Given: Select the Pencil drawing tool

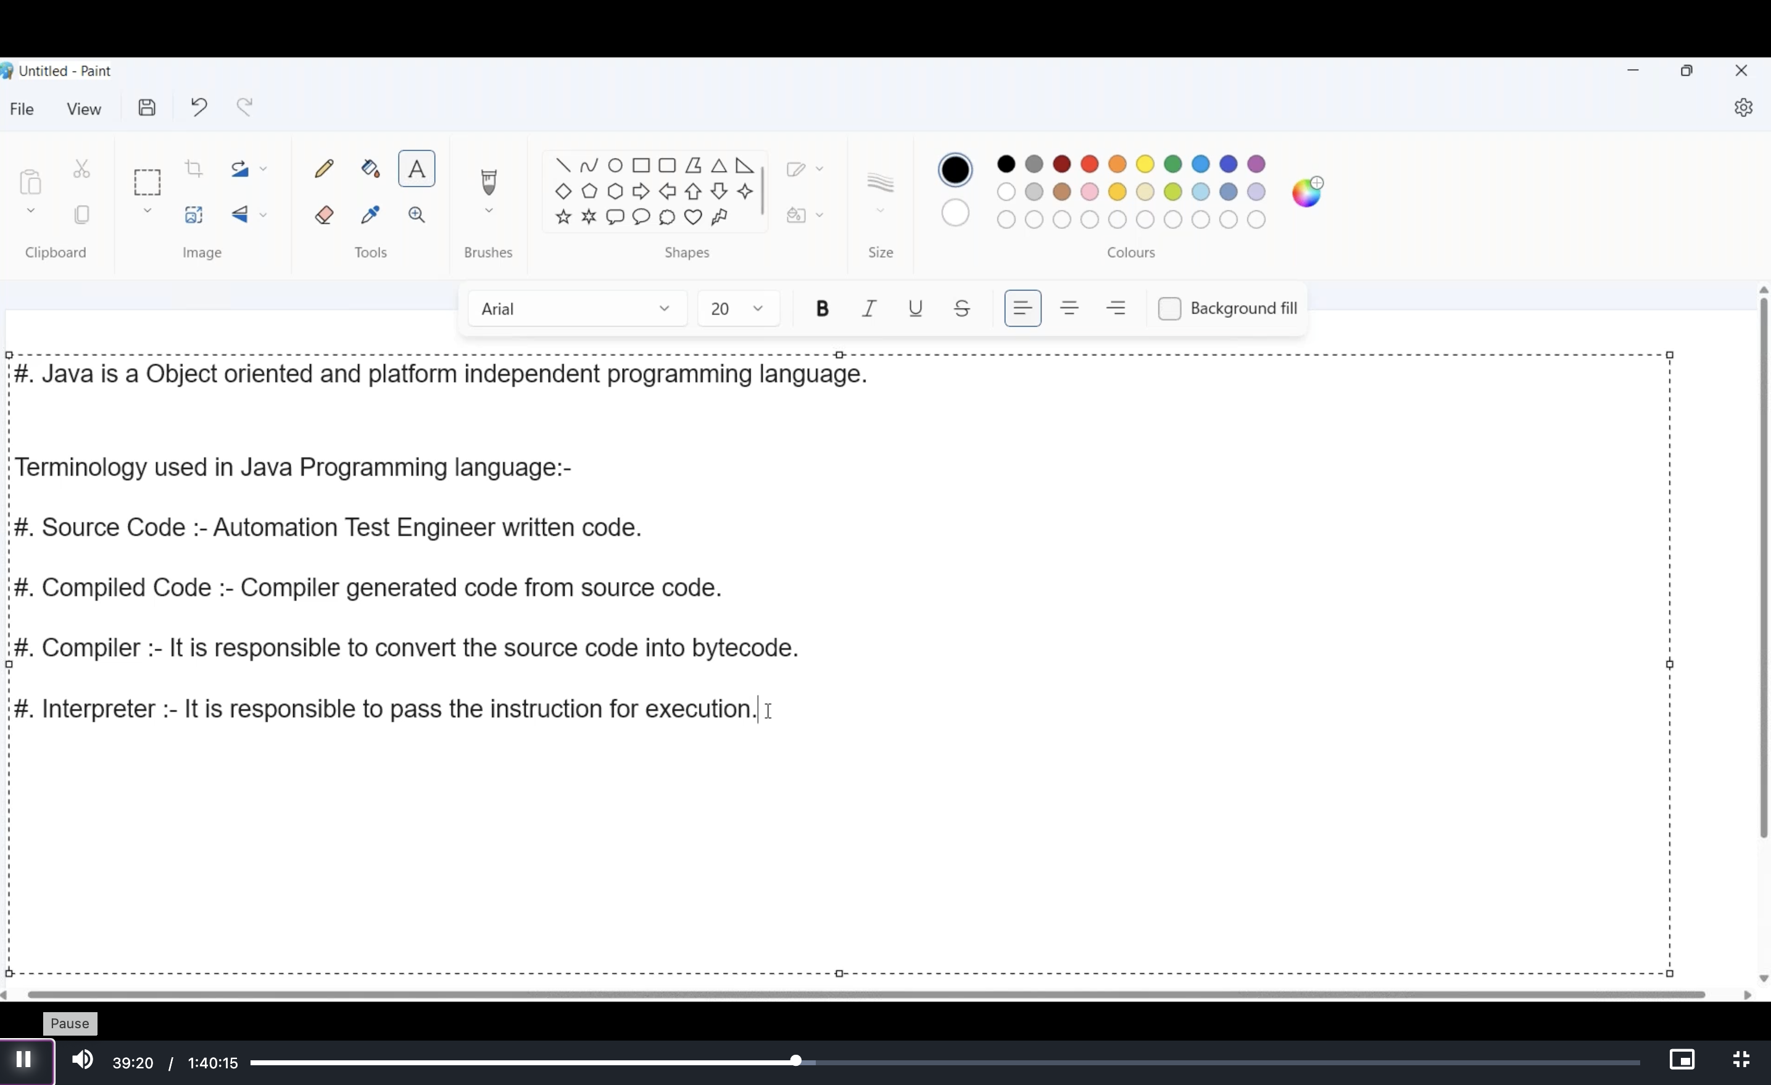Looking at the screenshot, I should [324, 168].
